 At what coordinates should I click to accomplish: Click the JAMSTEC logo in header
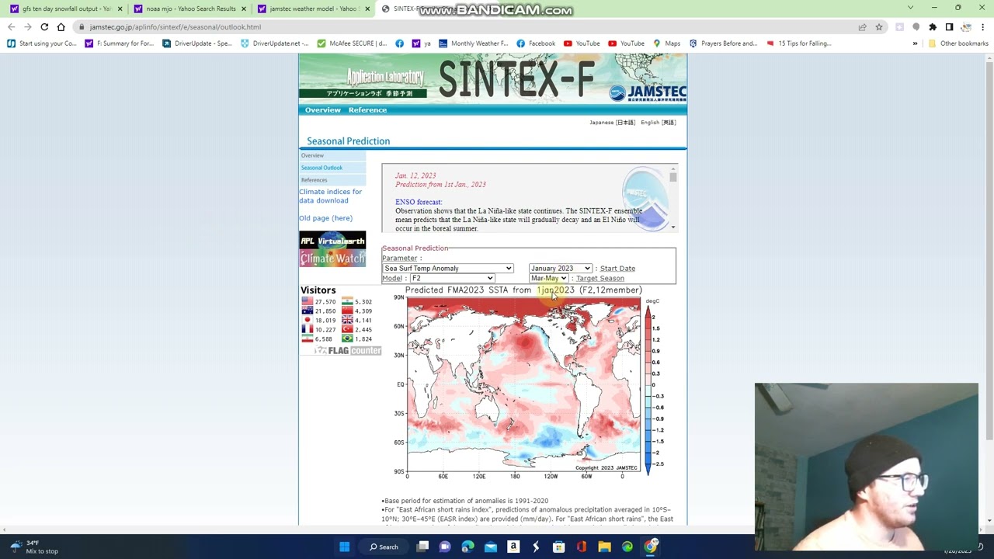tap(647, 93)
